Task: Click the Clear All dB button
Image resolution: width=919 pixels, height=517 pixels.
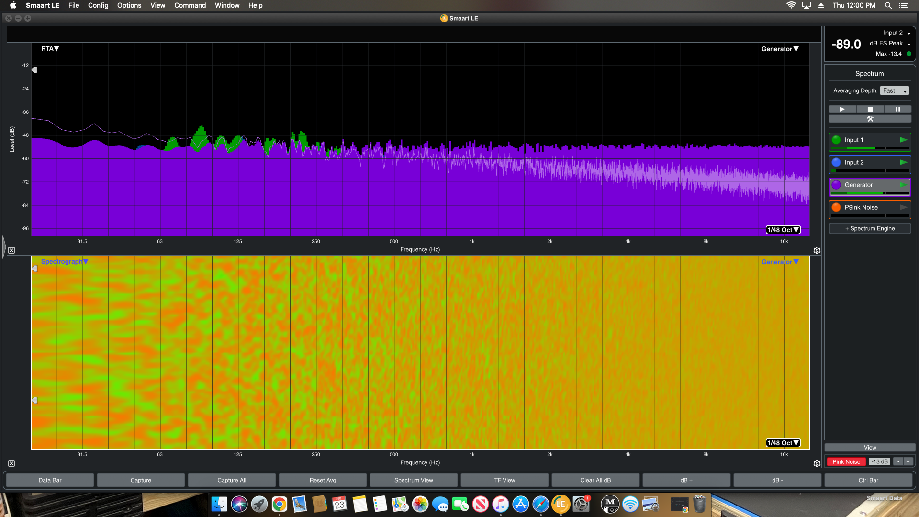Action: [595, 480]
